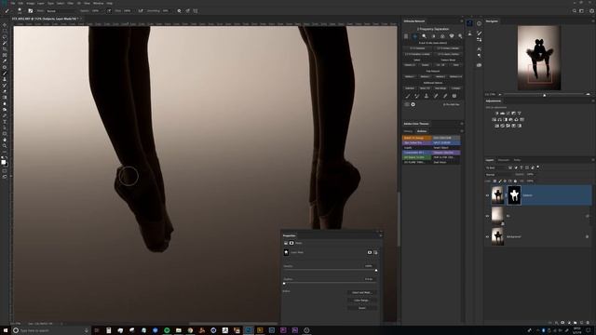Viewport: 596px width, 335px height.
Task: Click magnifier icon in Infinite Retouch panel
Action: [x=425, y=36]
